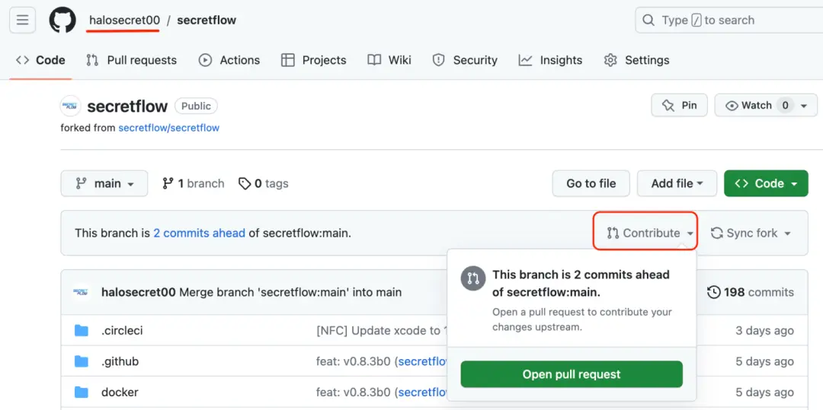Open the .circleci folder
The image size is (823, 410).
[122, 331]
